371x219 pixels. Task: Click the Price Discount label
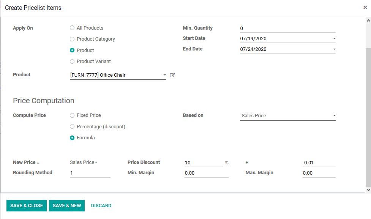click(x=144, y=162)
